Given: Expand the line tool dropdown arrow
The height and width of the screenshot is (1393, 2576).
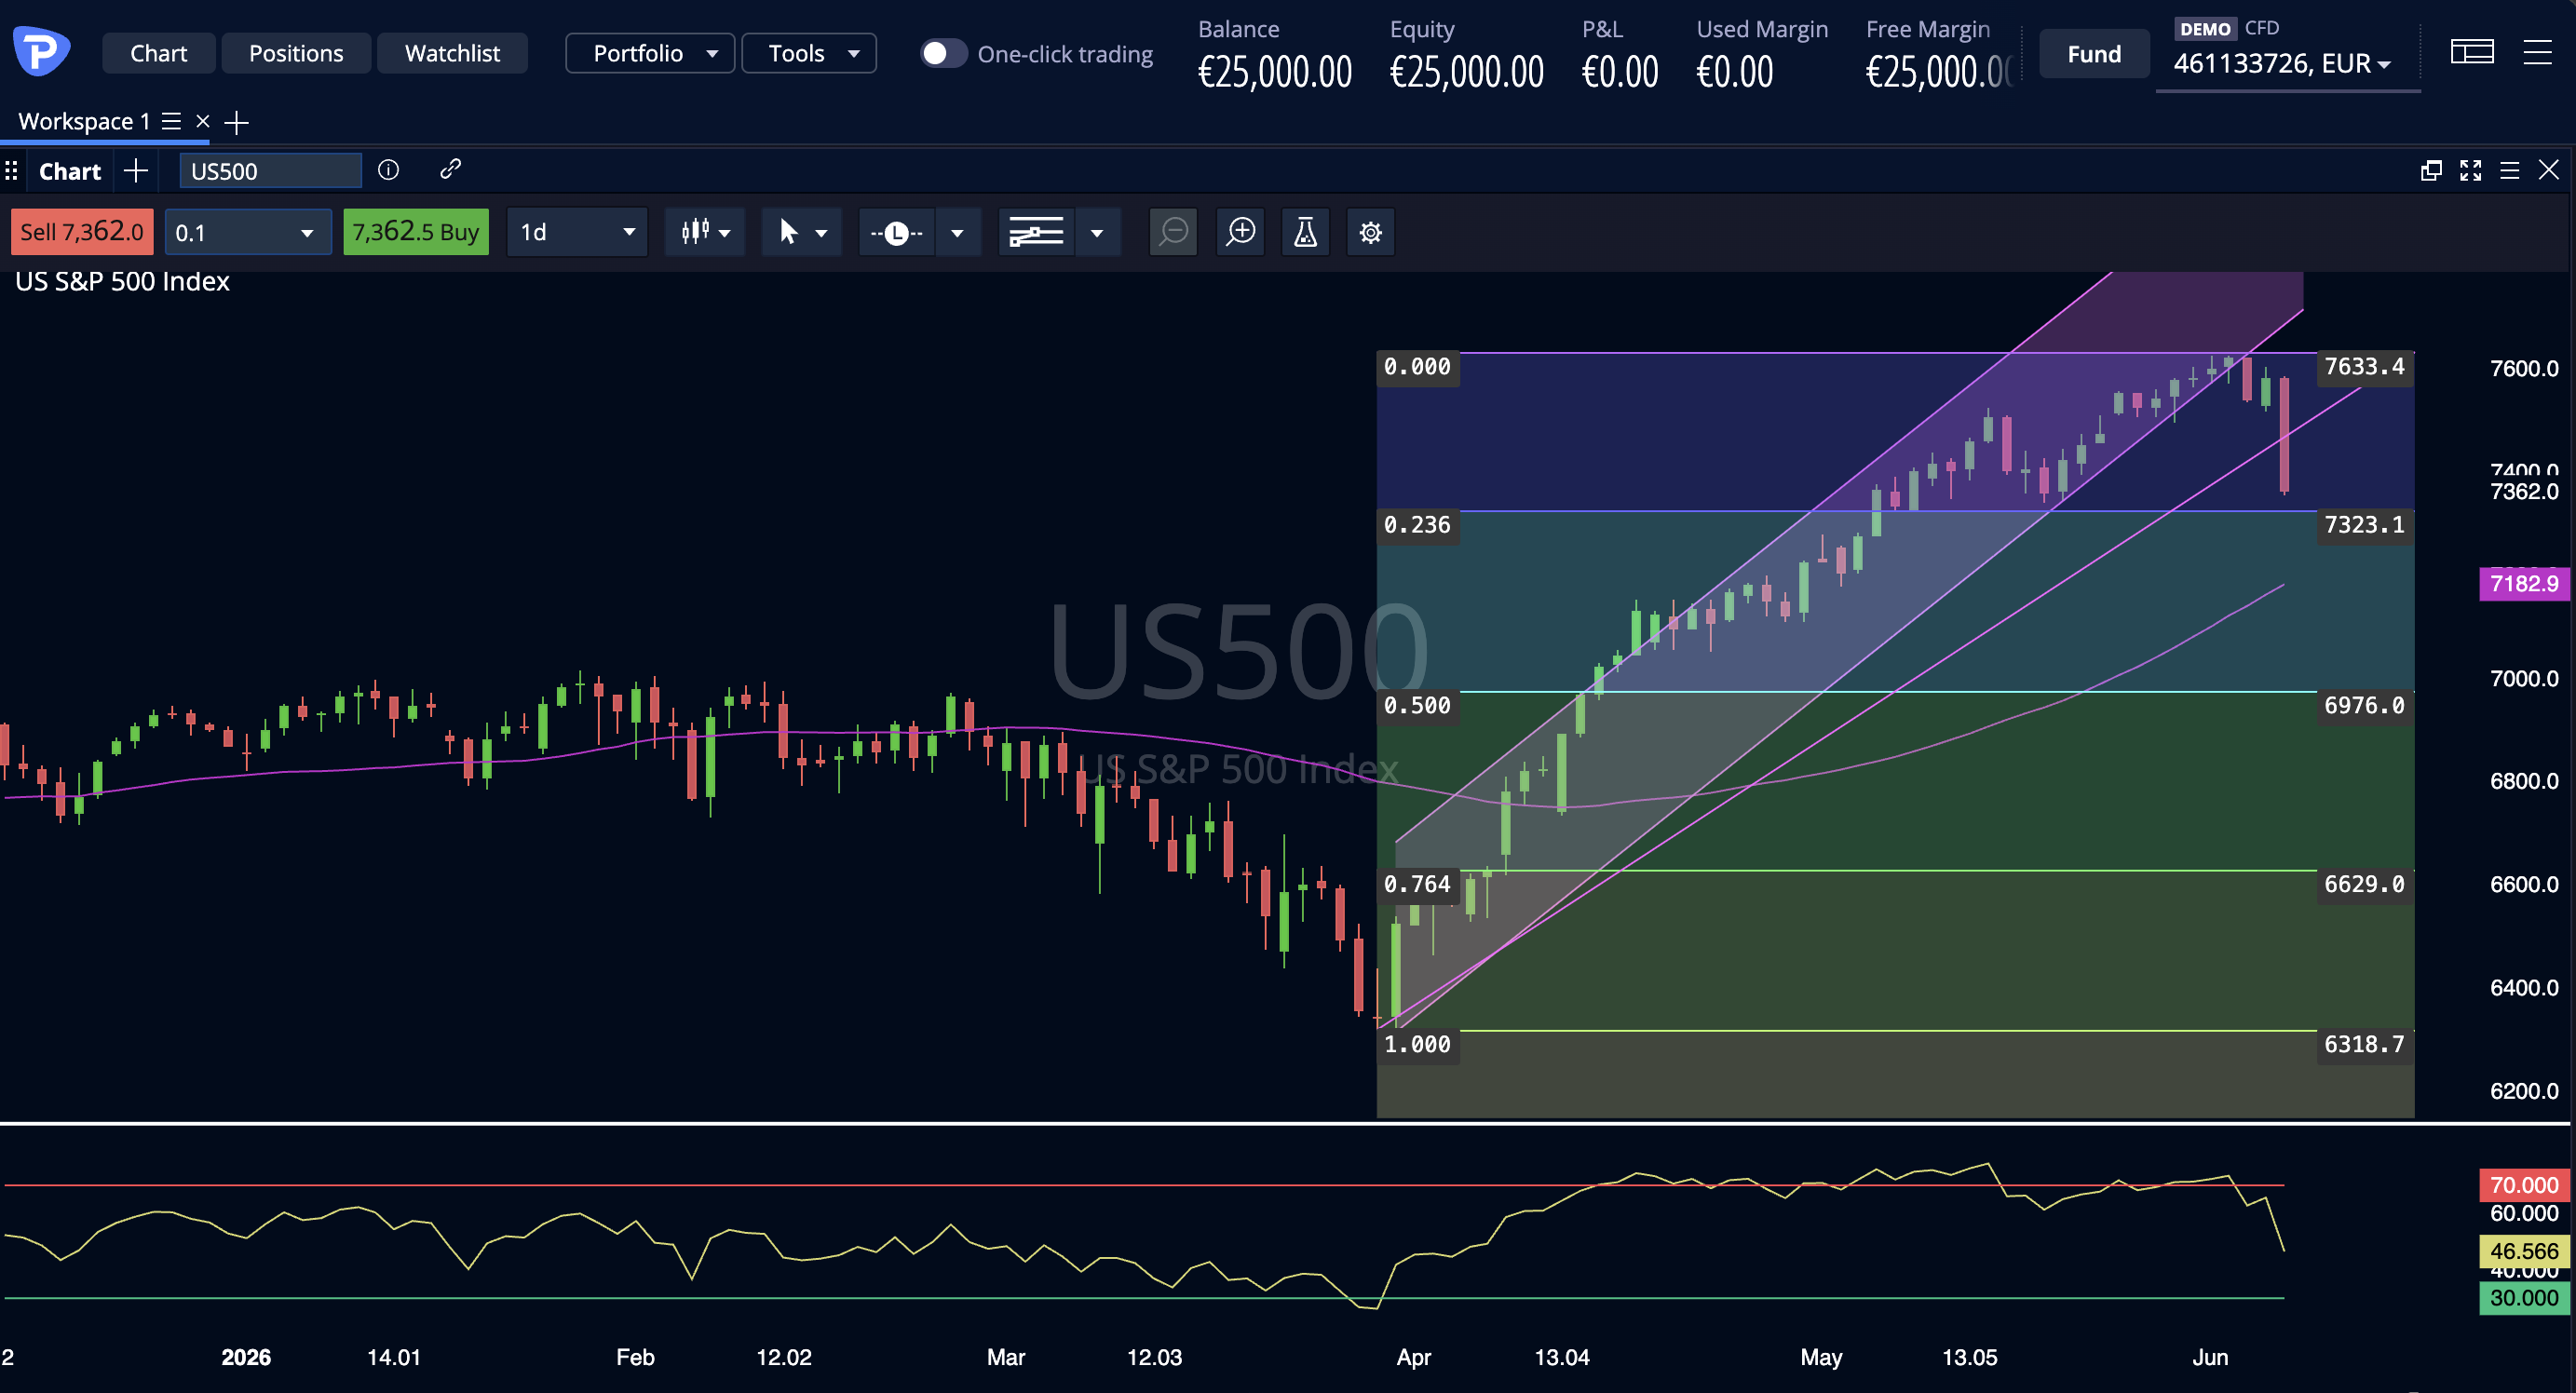Looking at the screenshot, I should pos(957,233).
